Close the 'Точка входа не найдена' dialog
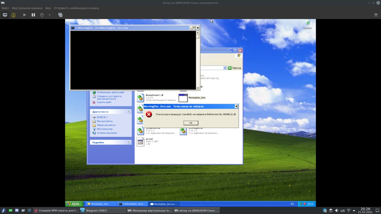The image size is (381, 214). (x=236, y=106)
